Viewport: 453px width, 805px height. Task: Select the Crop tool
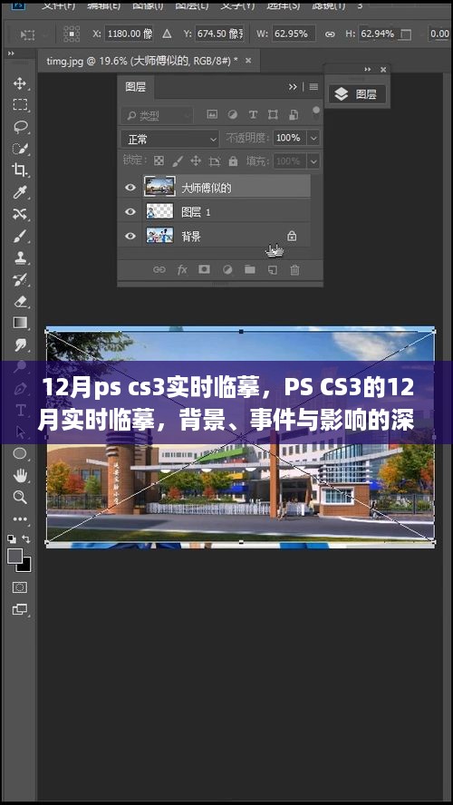coord(20,170)
